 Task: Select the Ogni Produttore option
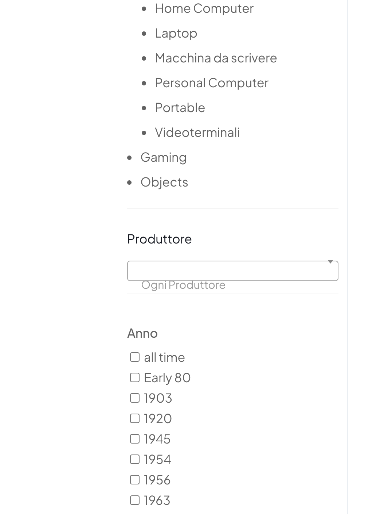click(x=183, y=285)
